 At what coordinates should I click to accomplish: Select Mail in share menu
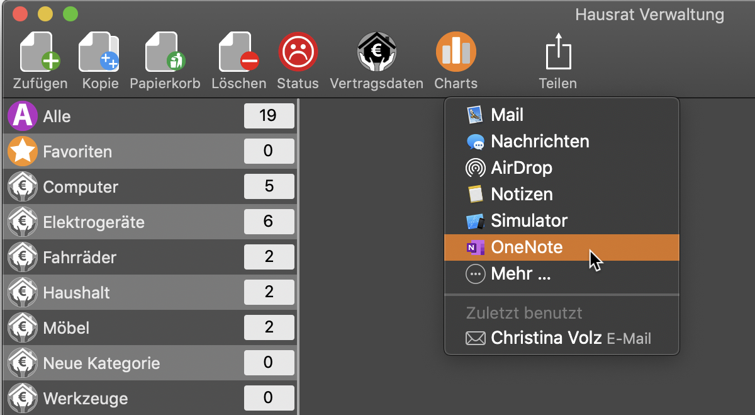[x=562, y=115]
